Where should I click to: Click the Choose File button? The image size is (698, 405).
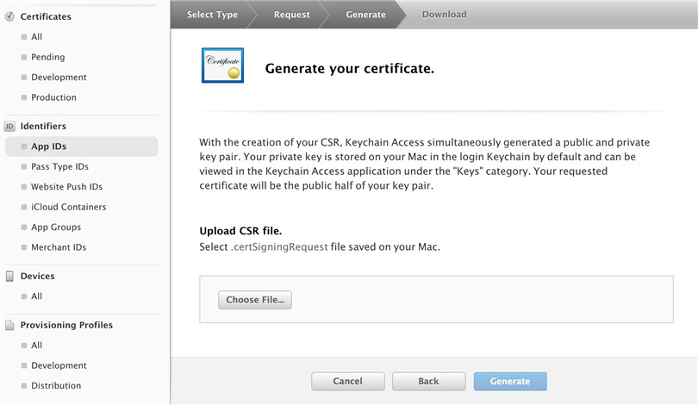(x=255, y=300)
